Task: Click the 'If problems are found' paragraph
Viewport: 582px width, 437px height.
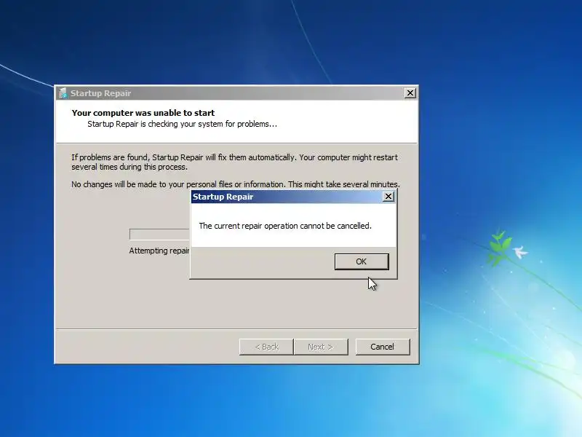Action: click(234, 162)
